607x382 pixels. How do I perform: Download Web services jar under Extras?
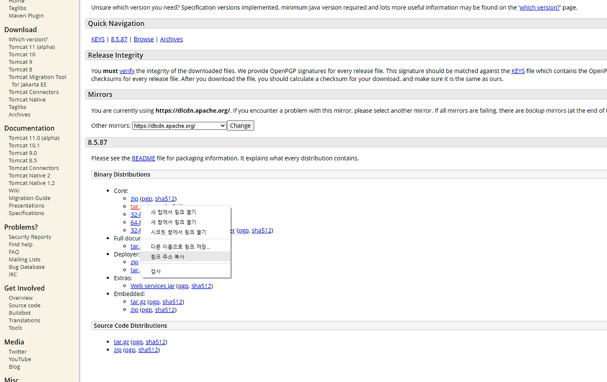point(153,286)
